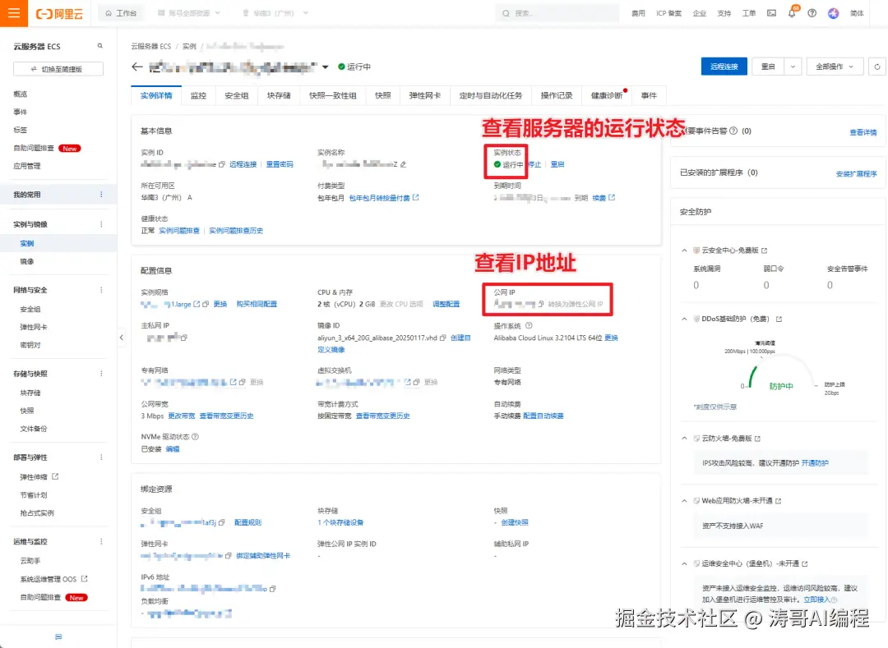Open external link icon beside DDoS基础防护
The height and width of the screenshot is (648, 888).
(779, 319)
